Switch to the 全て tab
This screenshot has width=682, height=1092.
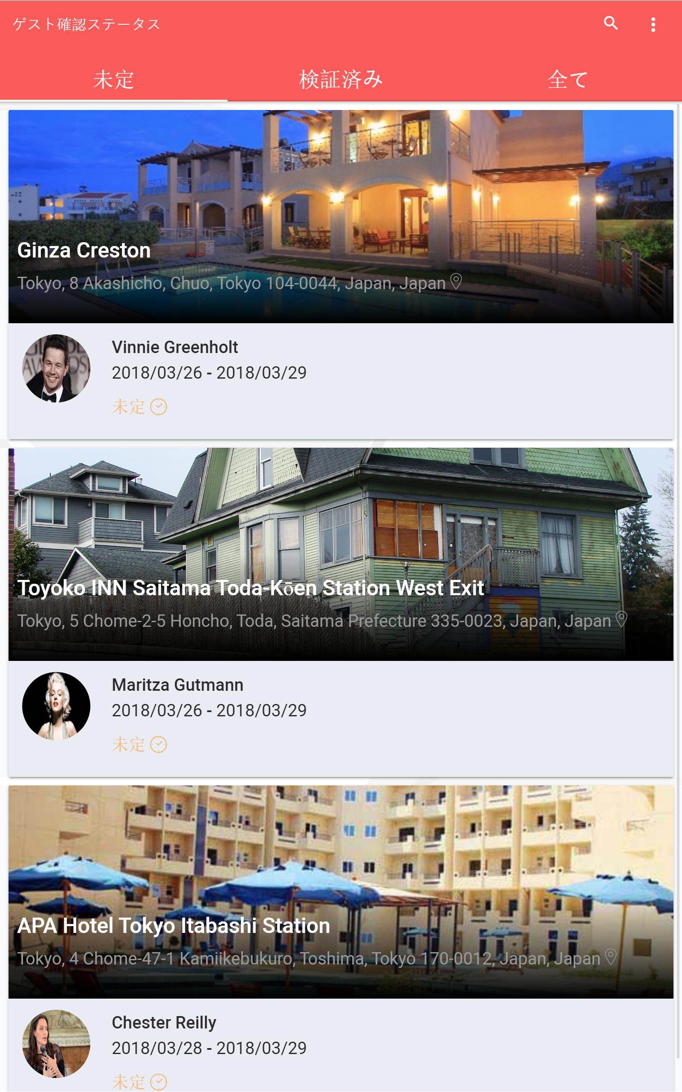568,79
